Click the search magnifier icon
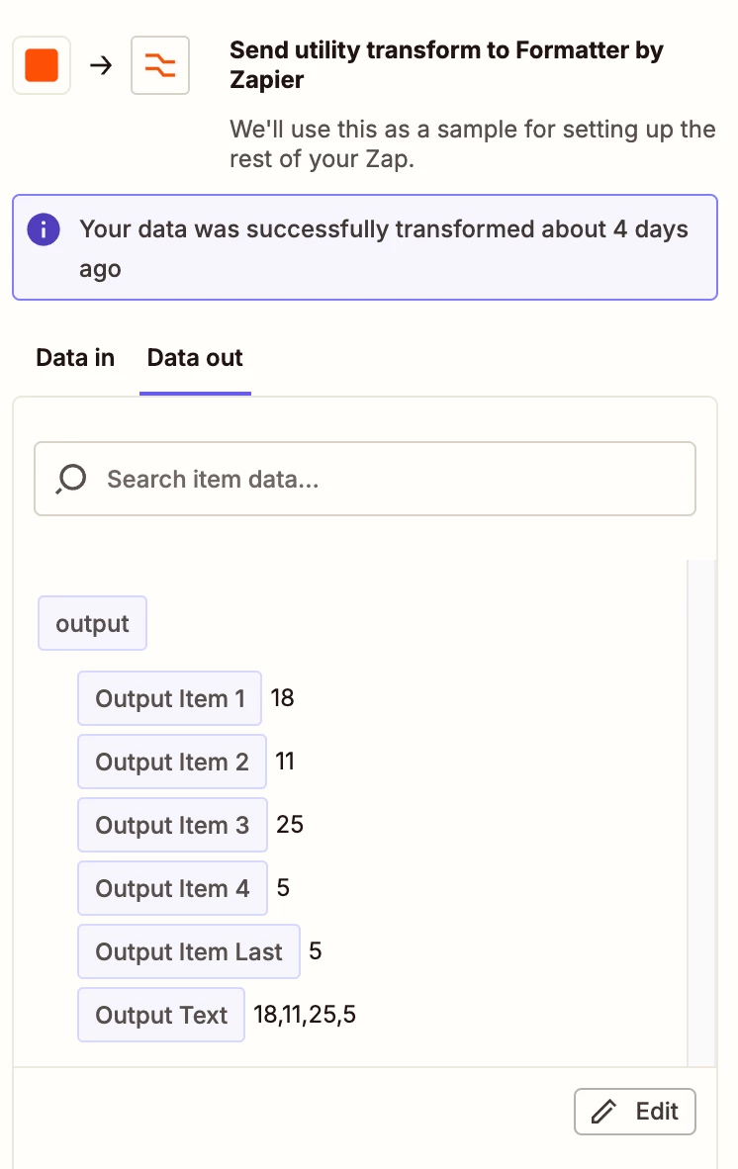The height and width of the screenshot is (1169, 738). click(71, 480)
